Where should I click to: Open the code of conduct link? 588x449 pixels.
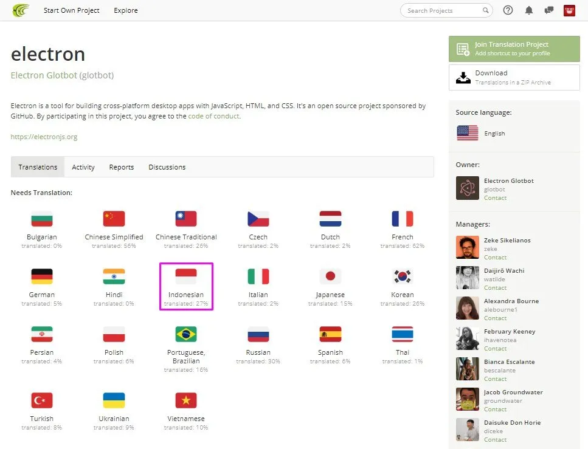pos(213,116)
